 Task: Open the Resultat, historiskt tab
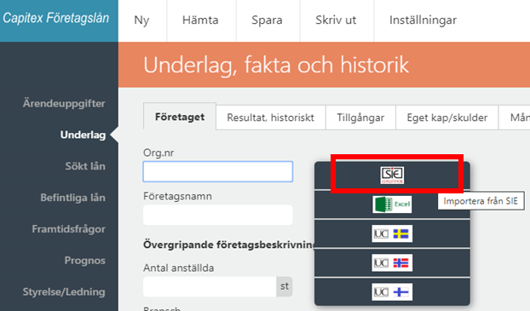270,118
